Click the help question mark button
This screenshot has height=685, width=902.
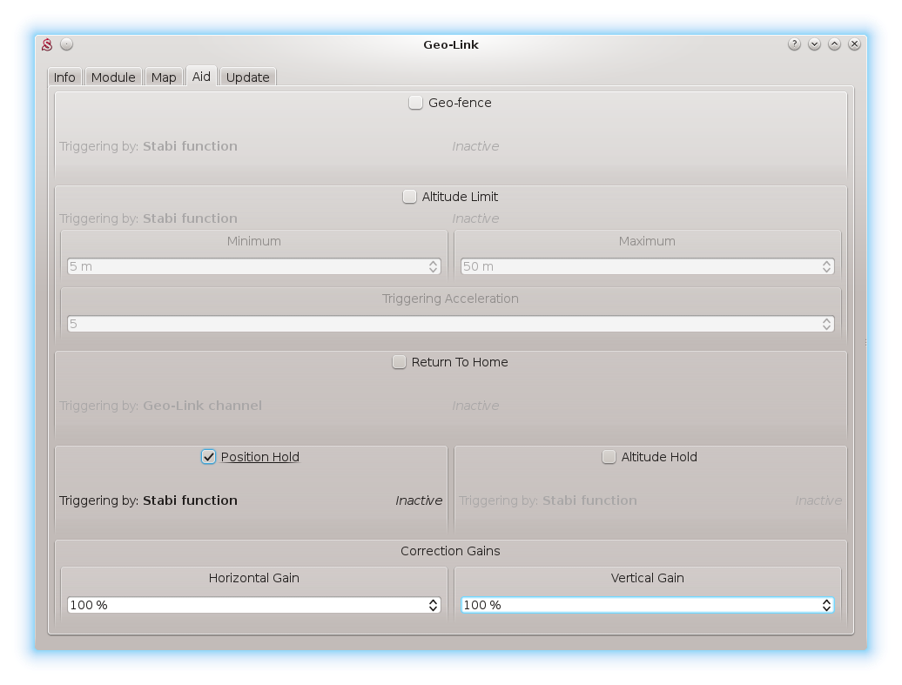click(794, 44)
